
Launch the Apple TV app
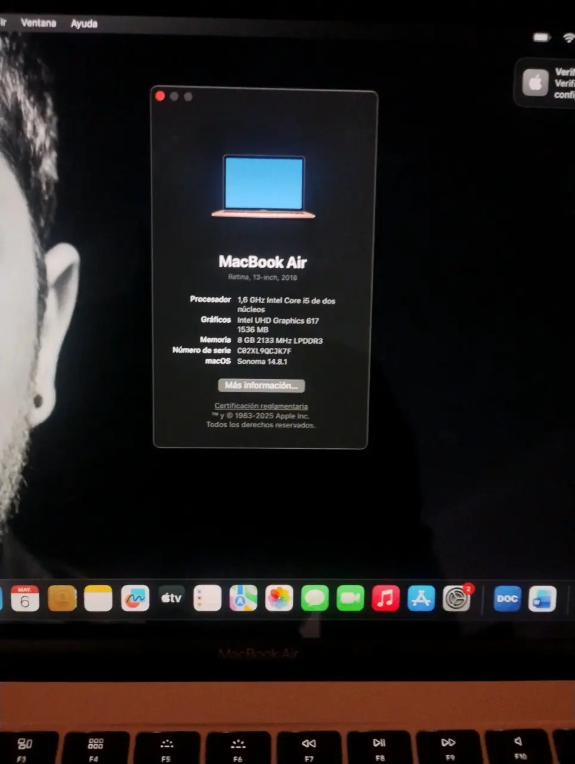pyautogui.click(x=171, y=598)
